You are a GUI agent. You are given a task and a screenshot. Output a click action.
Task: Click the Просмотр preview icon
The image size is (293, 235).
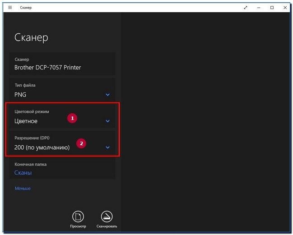pyautogui.click(x=78, y=216)
